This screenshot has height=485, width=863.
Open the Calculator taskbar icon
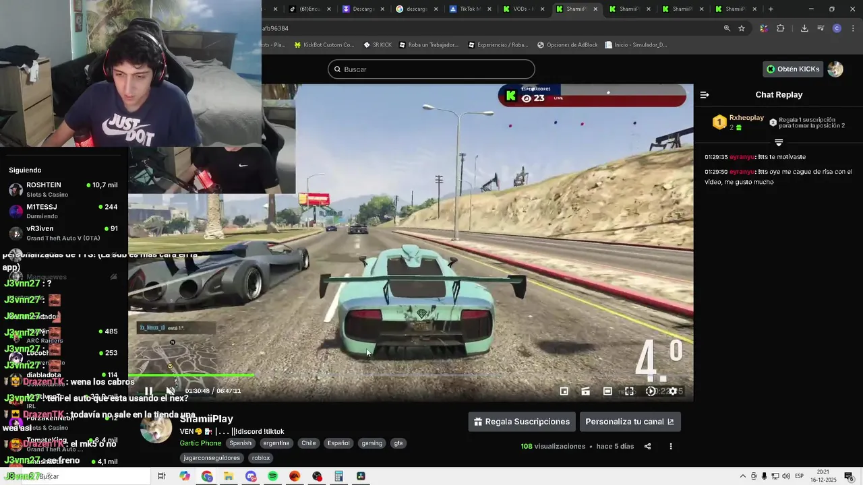click(x=338, y=476)
